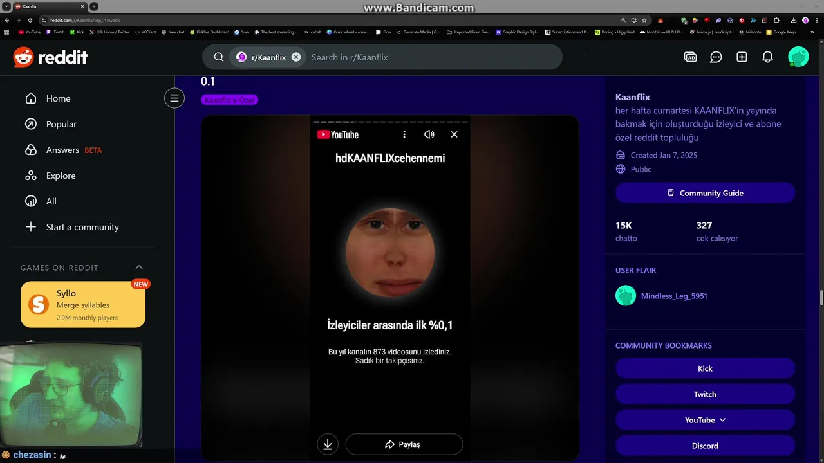Click the Create post plus icon
This screenshot has width=824, height=463.
click(x=742, y=57)
